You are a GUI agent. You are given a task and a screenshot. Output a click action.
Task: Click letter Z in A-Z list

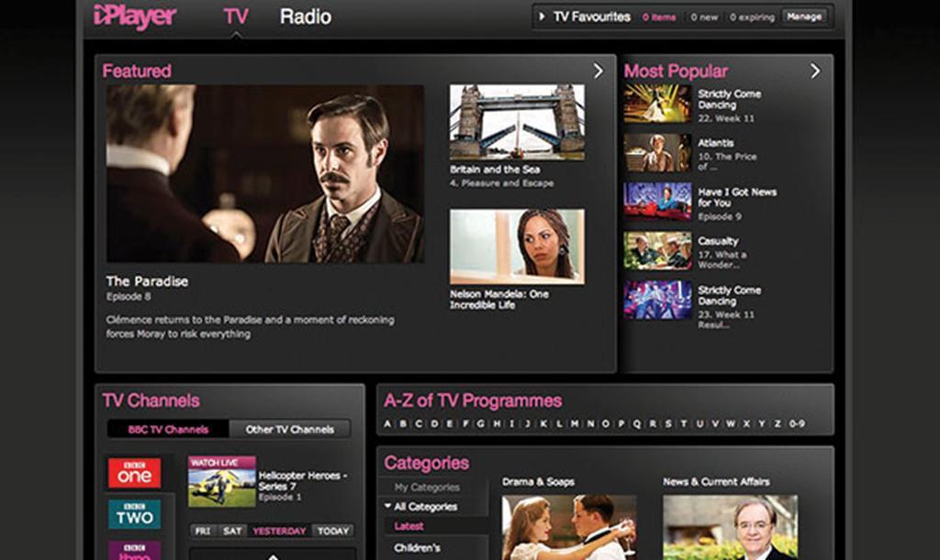coord(777,423)
